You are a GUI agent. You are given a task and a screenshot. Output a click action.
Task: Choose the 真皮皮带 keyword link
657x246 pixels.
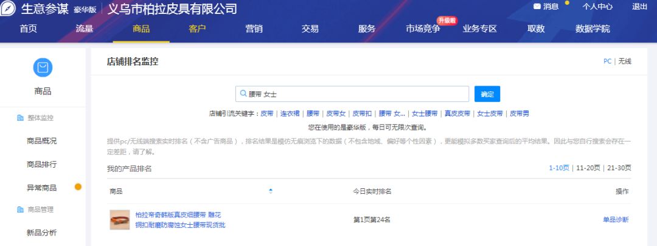(x=457, y=114)
